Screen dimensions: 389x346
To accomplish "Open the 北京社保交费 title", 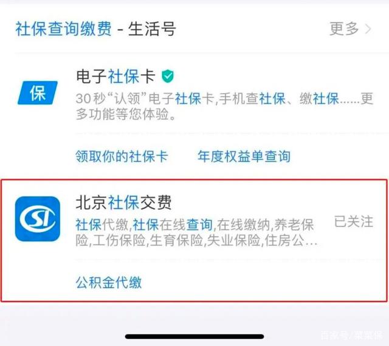I will 123,202.
